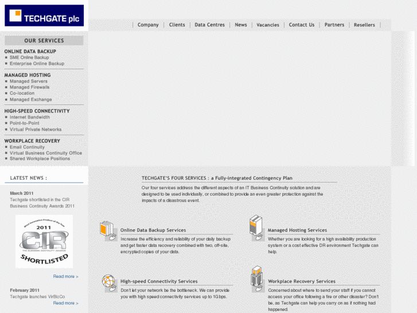Screen dimensions: 417x313
Task: Click the Online Data Backup Services title
Action: (153, 230)
